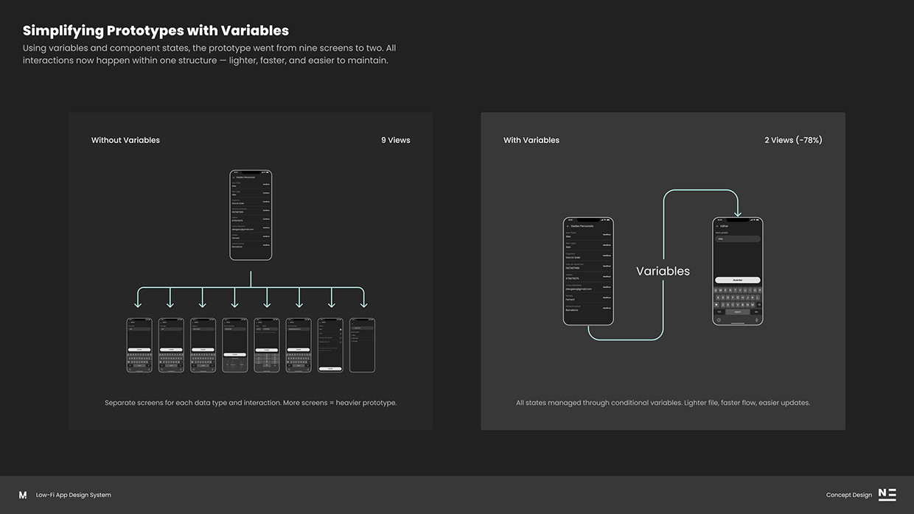Click the N logo beside Concept Design
The height and width of the screenshot is (514, 914).
[x=887, y=495]
